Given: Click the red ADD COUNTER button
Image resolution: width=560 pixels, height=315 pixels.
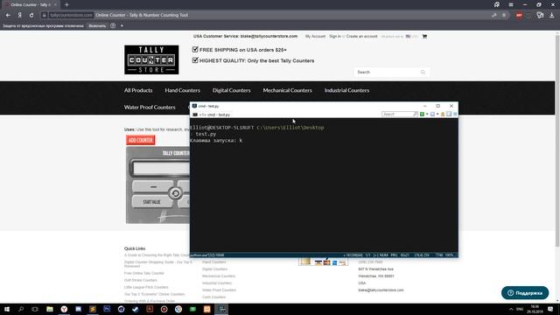Looking at the screenshot, I should point(140,140).
